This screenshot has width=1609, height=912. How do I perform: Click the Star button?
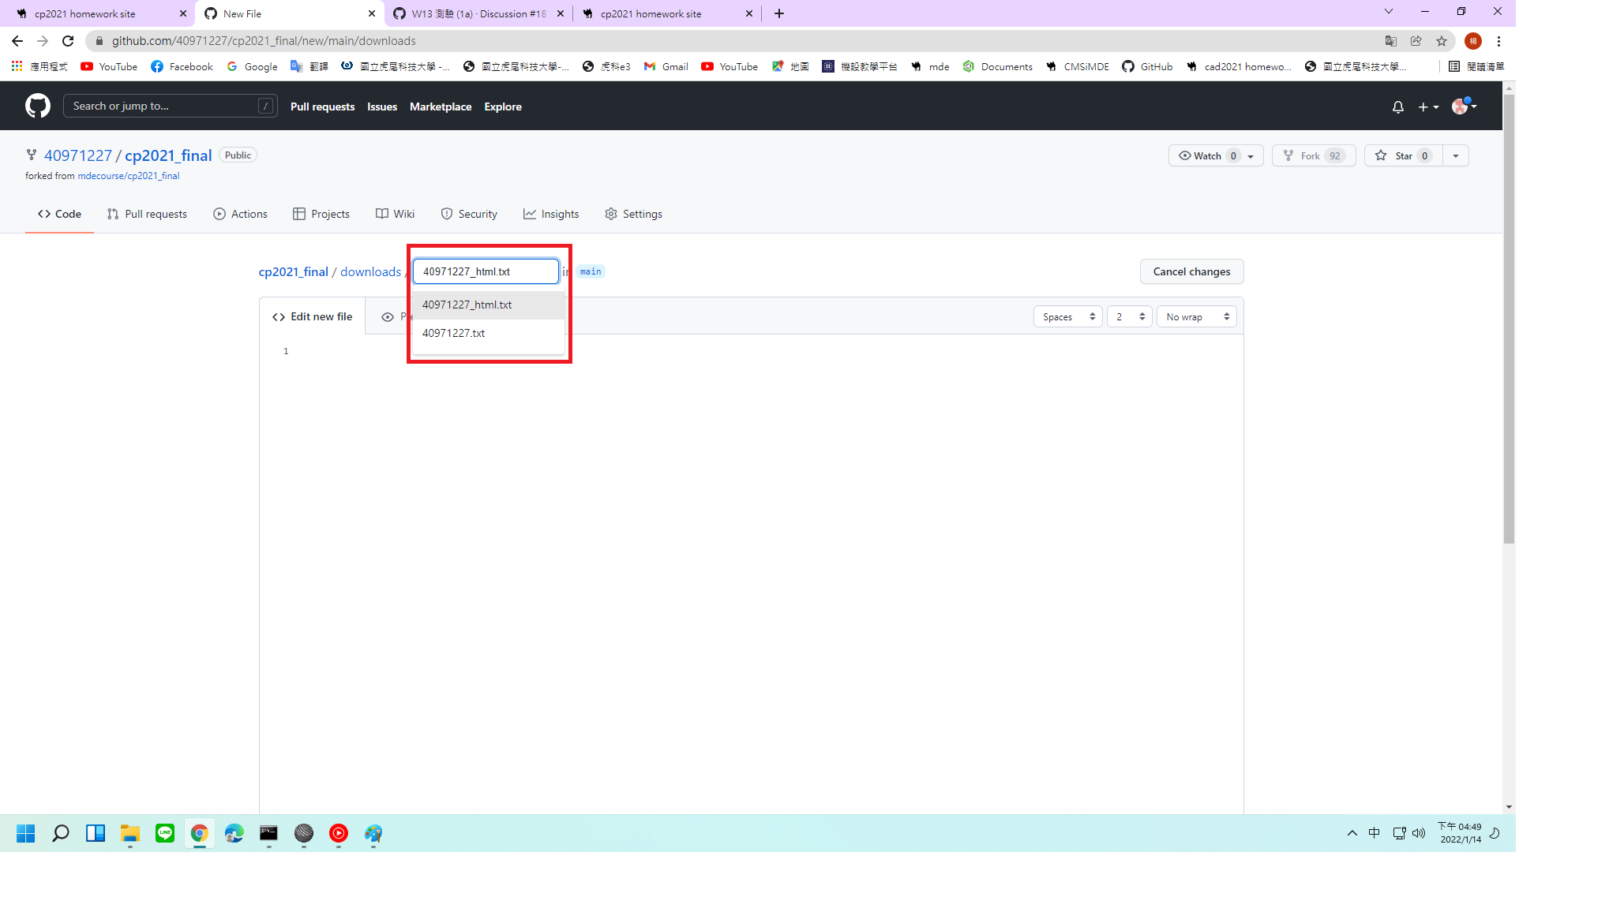(x=1404, y=155)
